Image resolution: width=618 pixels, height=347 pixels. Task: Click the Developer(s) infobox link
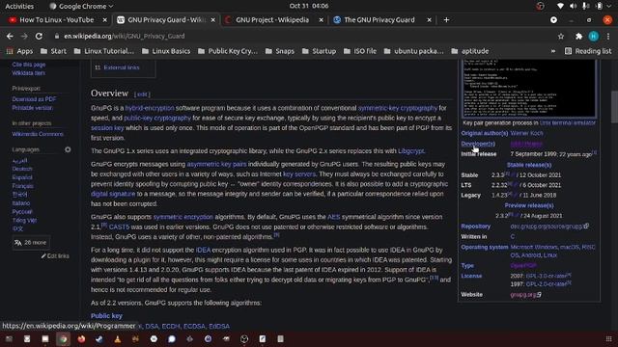[478, 144]
